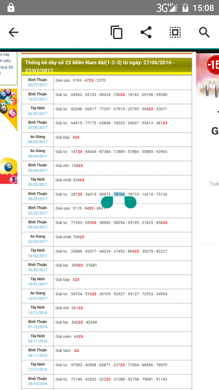Screen dimensions: 219x390
Task: Open the date link 09/03/2017
Action: point(37,227)
